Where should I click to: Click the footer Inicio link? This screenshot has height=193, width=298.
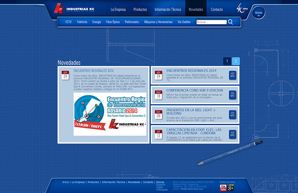click(x=65, y=182)
